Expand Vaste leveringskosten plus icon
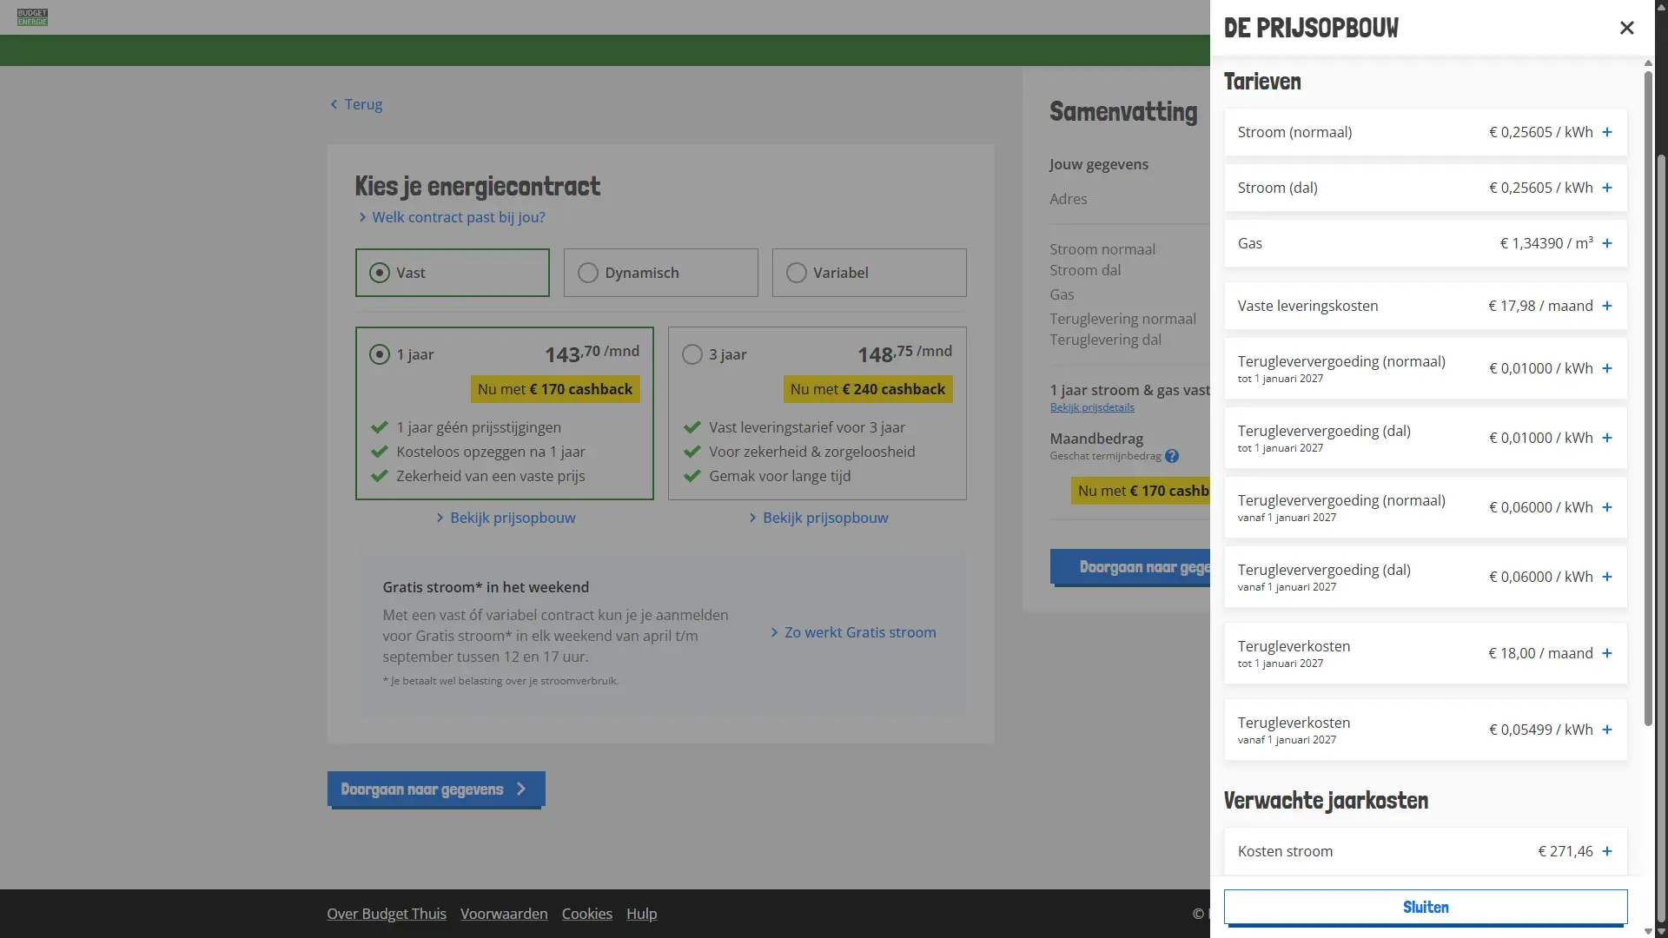Screen dimensions: 1668x938 1607,306
